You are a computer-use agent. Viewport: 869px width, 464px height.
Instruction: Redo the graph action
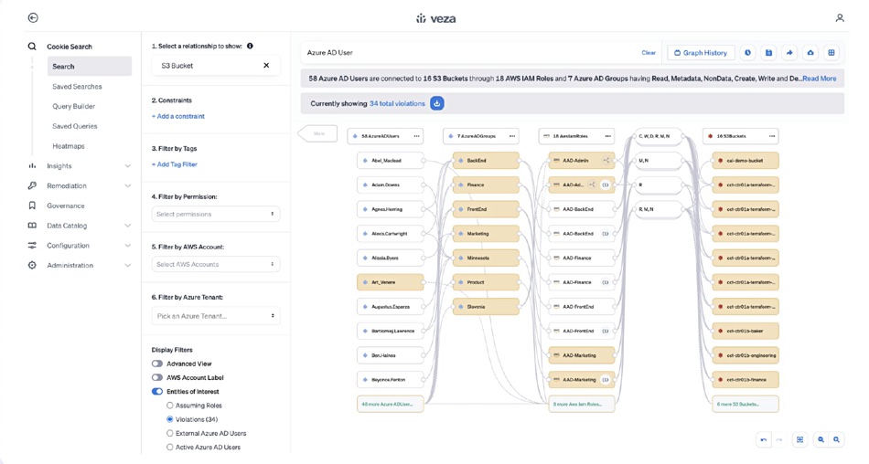(779, 439)
